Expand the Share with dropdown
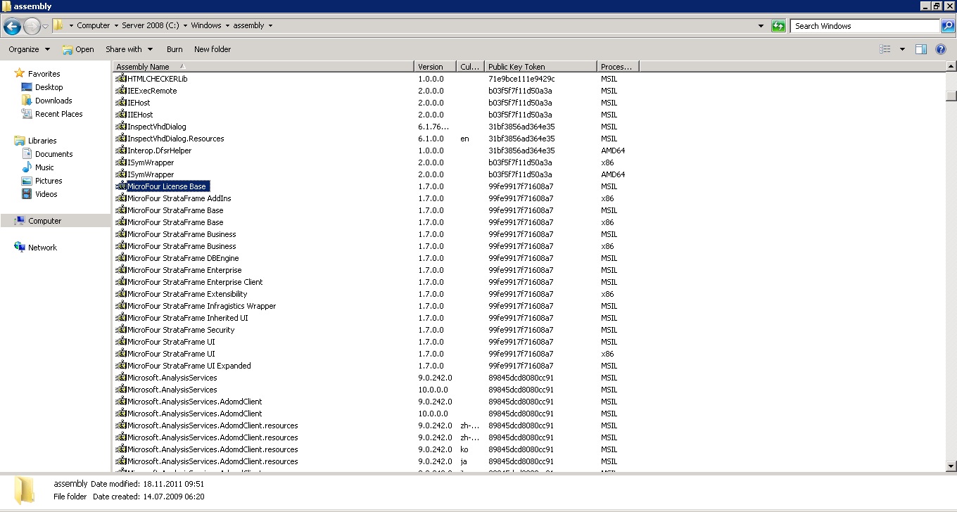 point(129,49)
